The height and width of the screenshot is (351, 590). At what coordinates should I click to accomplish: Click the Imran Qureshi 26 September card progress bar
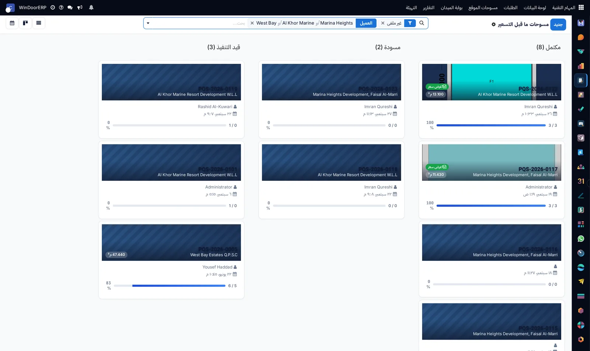[x=491, y=125]
